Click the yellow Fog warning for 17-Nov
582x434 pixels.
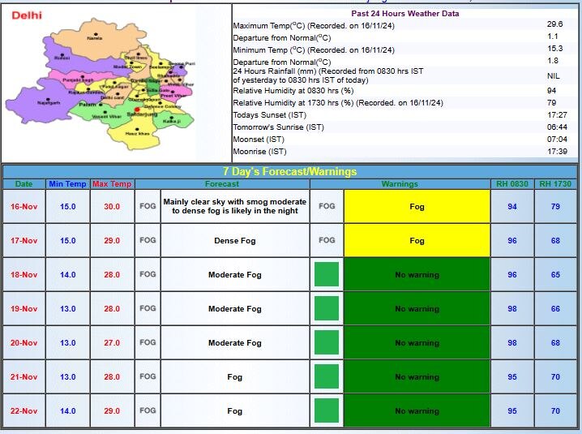click(x=417, y=240)
